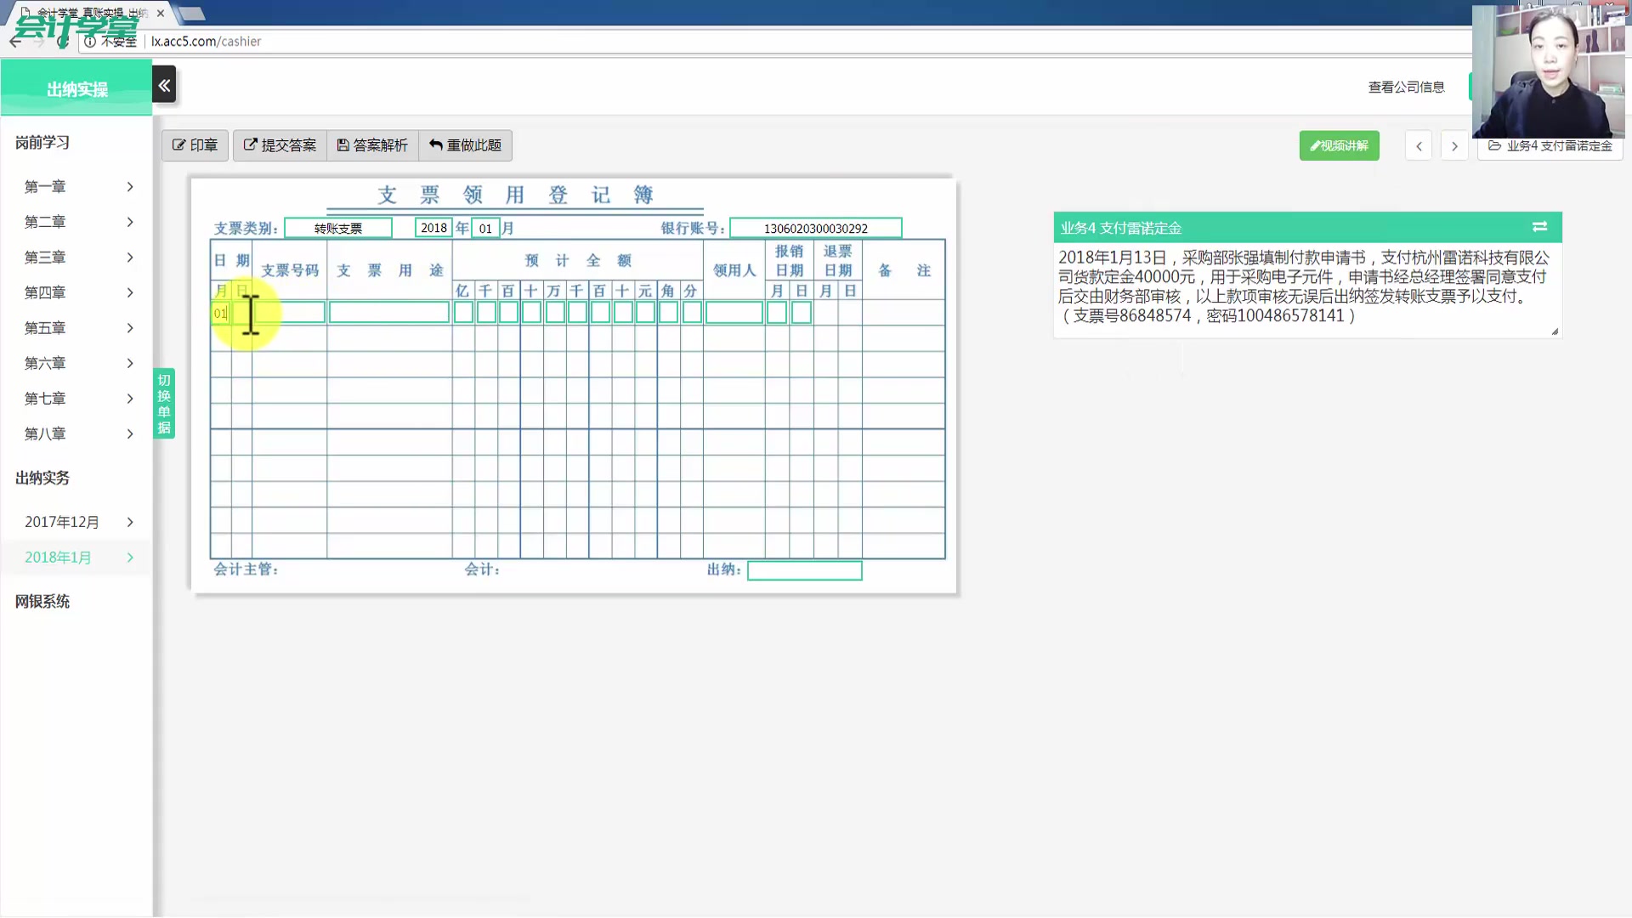Click 查看公司信息 link
The height and width of the screenshot is (918, 1632).
coord(1406,87)
